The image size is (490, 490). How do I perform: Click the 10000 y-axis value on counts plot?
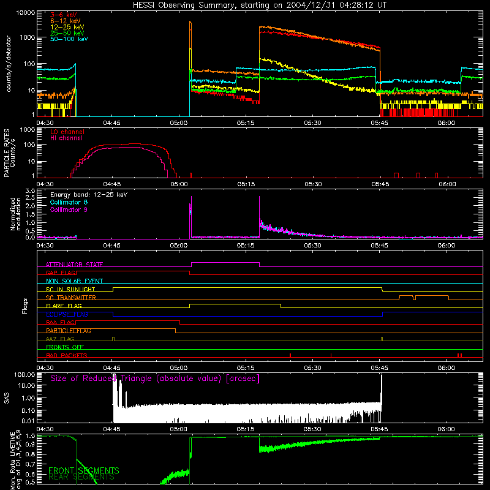tap(26, 13)
